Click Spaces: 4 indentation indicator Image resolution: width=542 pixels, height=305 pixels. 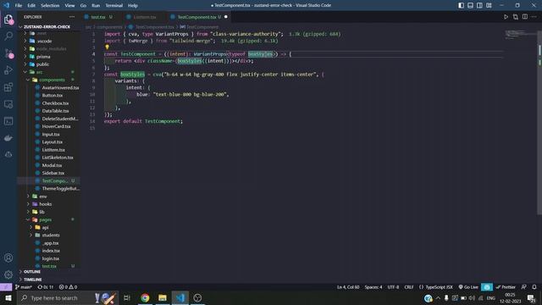coord(373,287)
